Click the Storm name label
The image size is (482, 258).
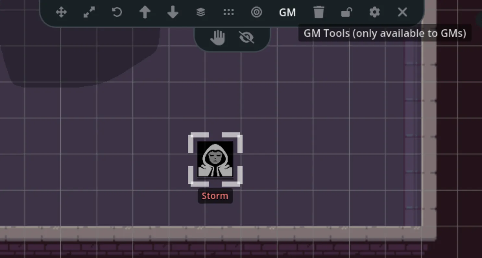215,196
